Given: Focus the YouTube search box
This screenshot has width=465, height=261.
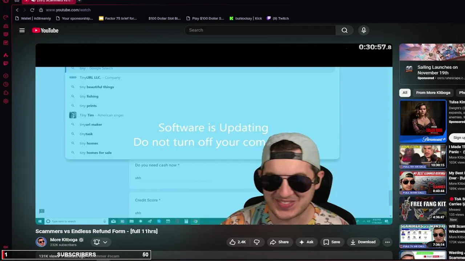Looking at the screenshot, I should tap(260, 30).
